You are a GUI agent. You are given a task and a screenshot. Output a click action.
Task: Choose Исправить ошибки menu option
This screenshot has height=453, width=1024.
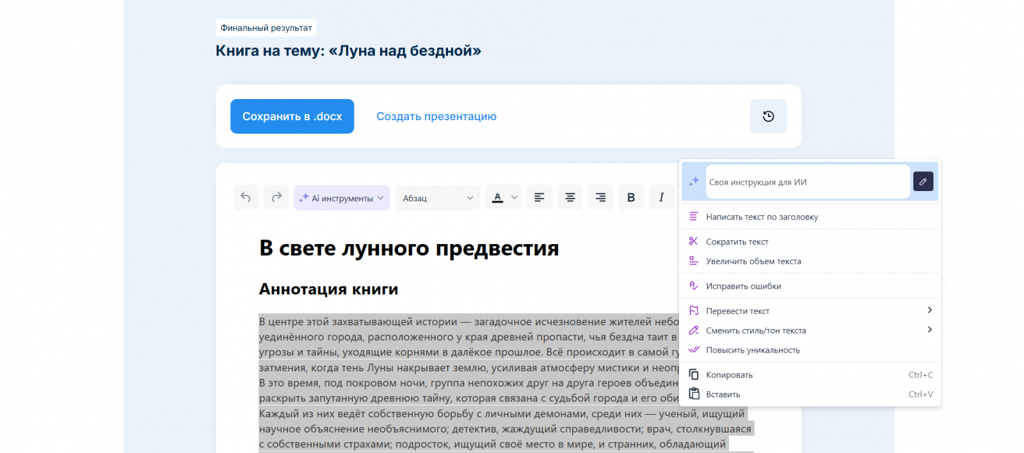743,286
